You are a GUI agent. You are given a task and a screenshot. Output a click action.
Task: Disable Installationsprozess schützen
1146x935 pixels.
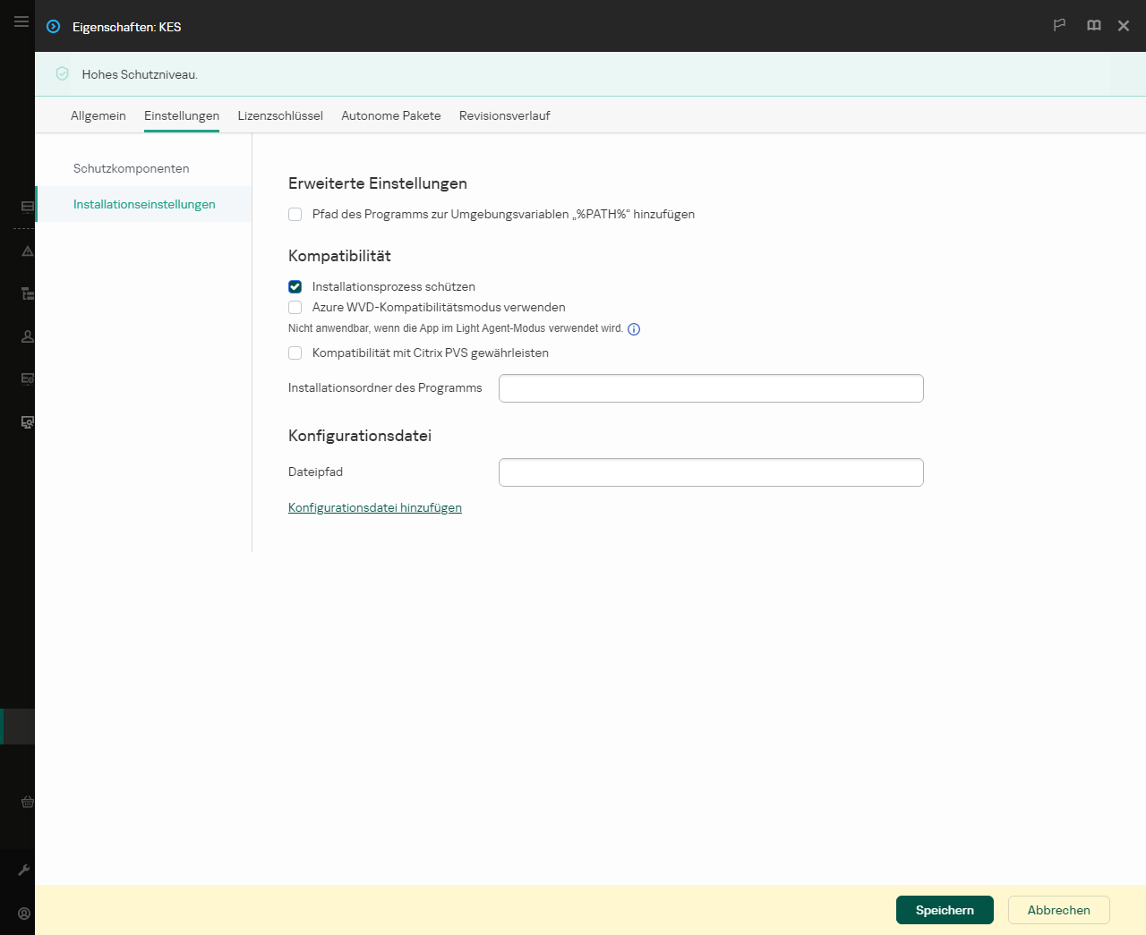(295, 286)
